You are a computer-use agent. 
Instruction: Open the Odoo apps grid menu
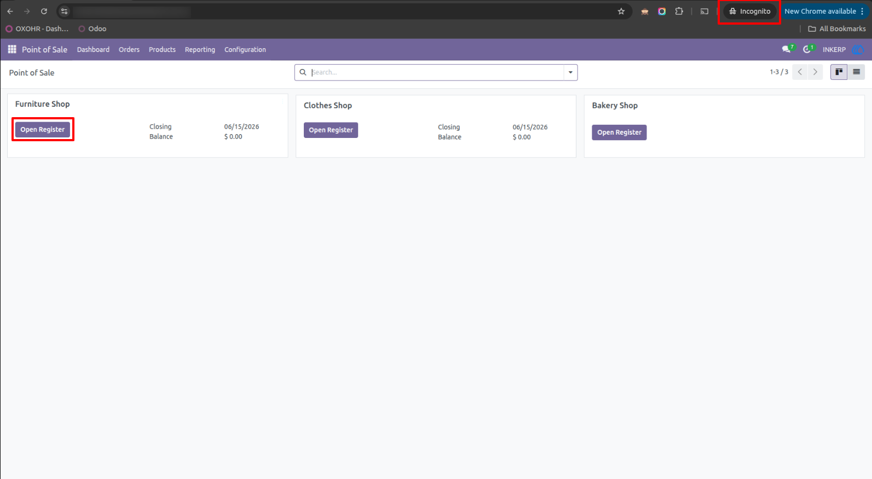click(12, 49)
